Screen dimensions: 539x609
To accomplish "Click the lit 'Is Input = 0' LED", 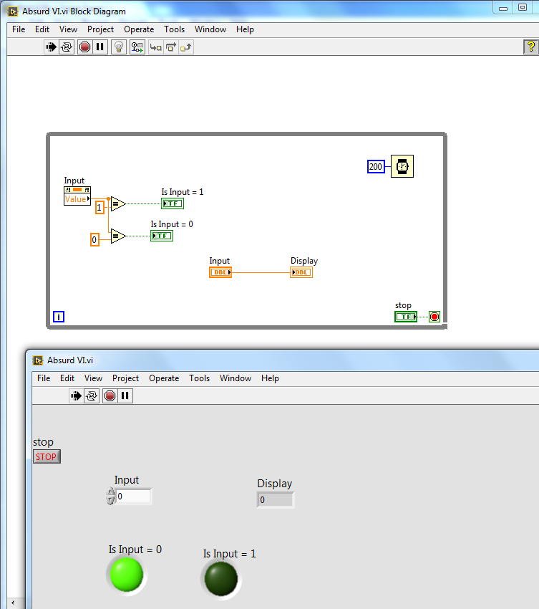I will point(127,575).
